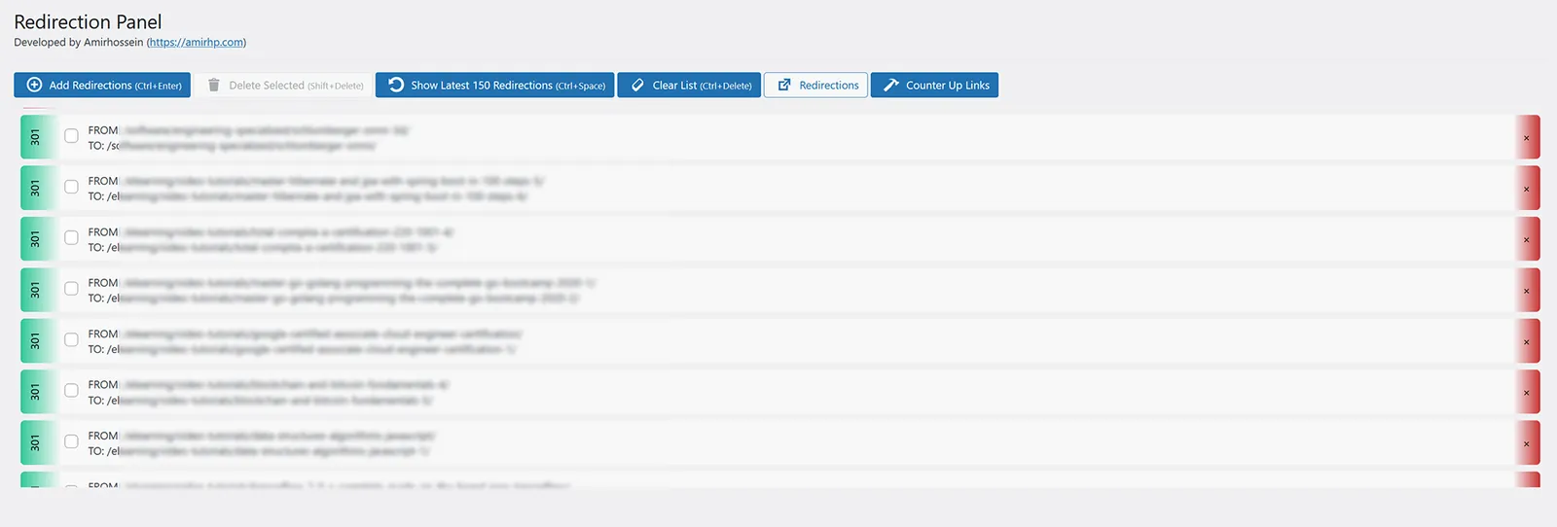Tick the checkbox of the first redirect row
Image resolution: width=1557 pixels, height=527 pixels.
pyautogui.click(x=71, y=136)
